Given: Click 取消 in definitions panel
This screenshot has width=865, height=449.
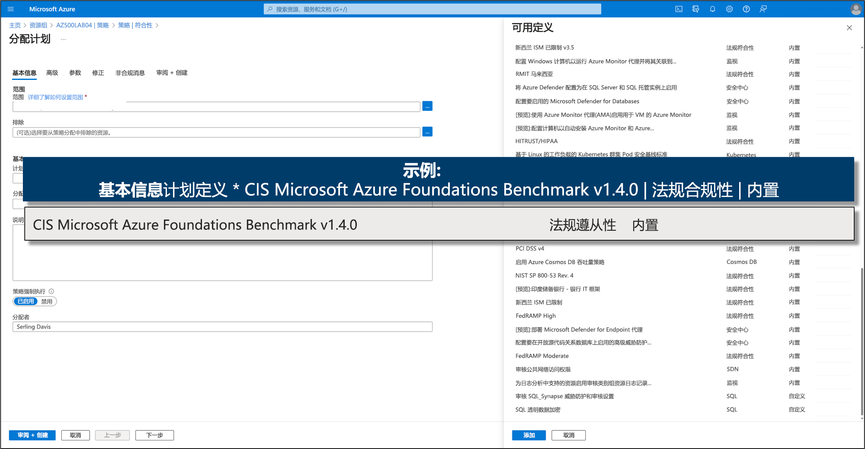Looking at the screenshot, I should coord(569,435).
